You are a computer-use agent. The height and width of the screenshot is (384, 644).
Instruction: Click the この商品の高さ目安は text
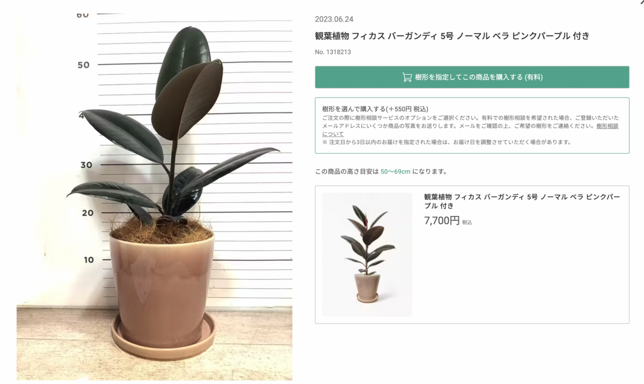(347, 171)
